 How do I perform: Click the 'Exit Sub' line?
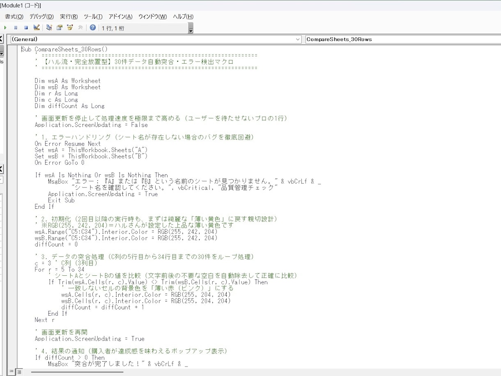(x=61, y=201)
